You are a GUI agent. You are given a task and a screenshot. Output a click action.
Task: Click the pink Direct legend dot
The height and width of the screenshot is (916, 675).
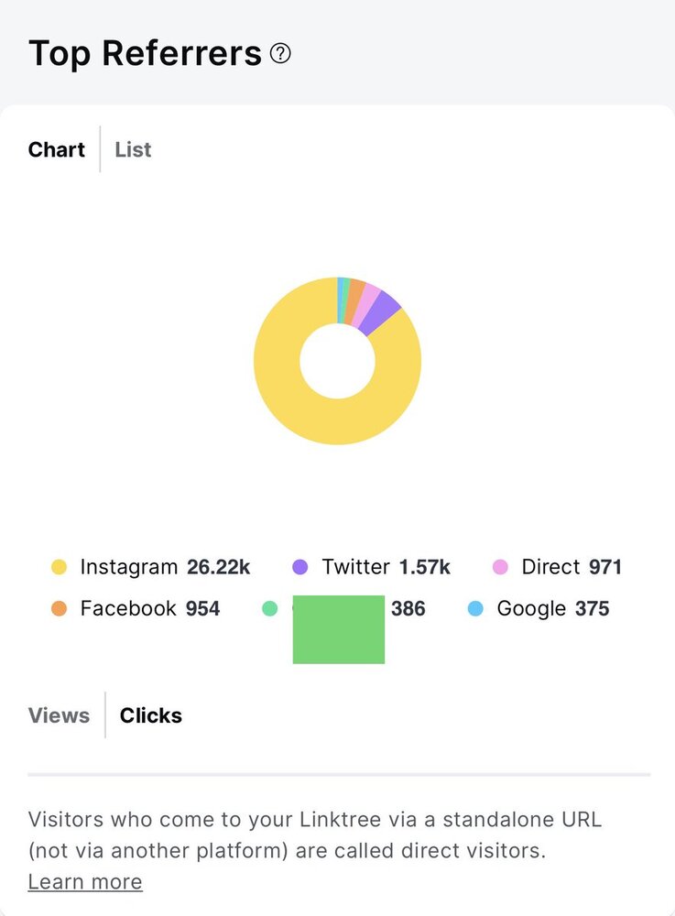[500, 567]
